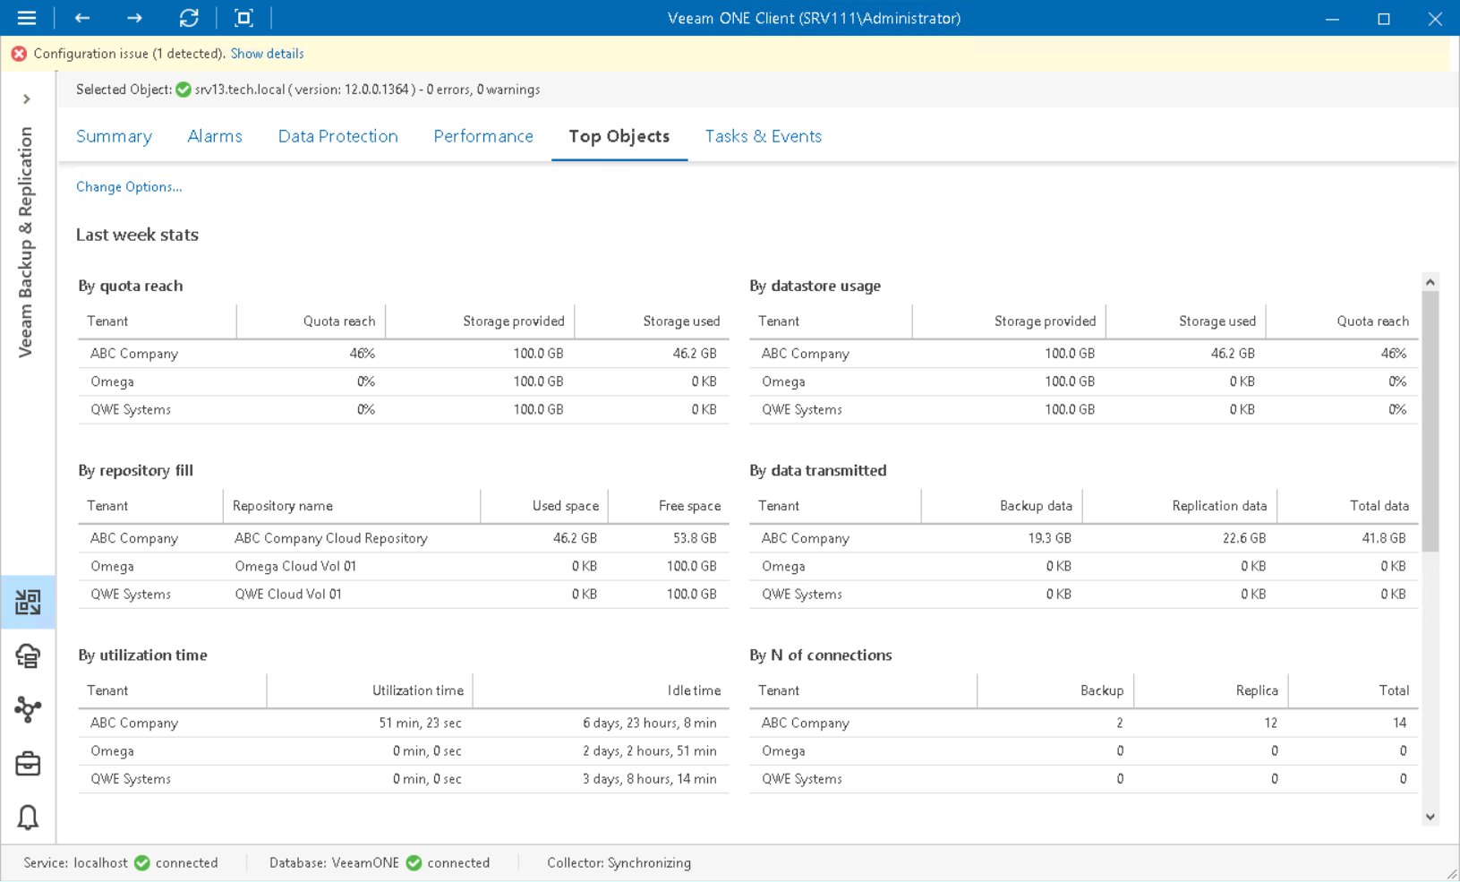The height and width of the screenshot is (882, 1460).
Task: Sort by Replication data column header
Action: coord(1180,506)
